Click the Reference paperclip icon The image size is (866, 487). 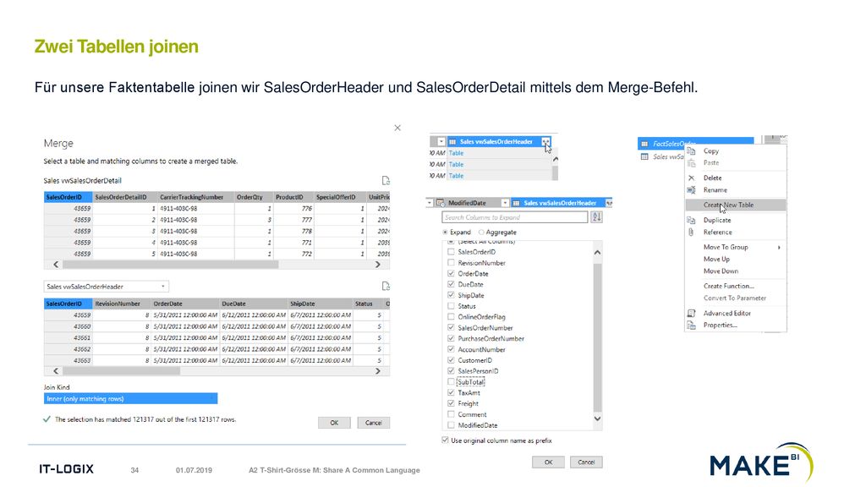click(x=691, y=232)
